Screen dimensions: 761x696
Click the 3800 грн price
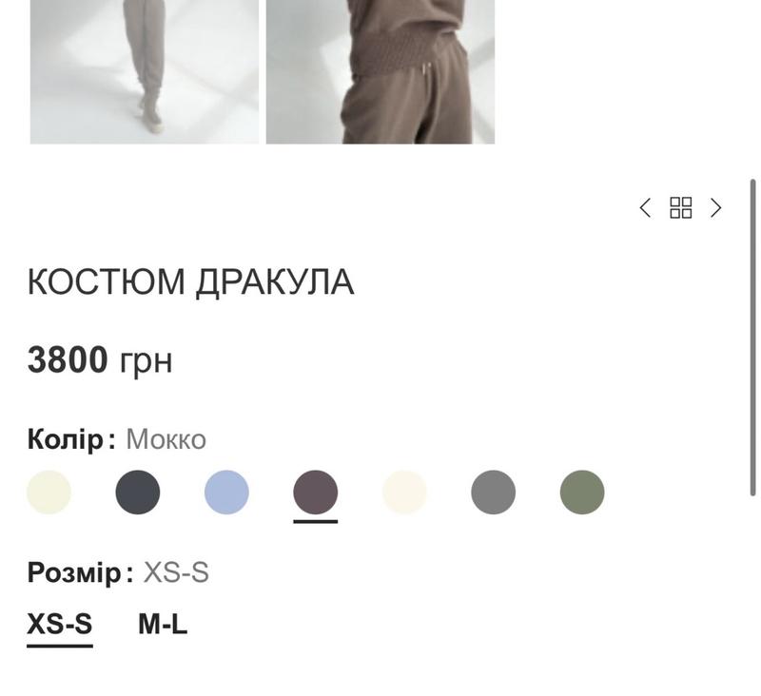100,360
